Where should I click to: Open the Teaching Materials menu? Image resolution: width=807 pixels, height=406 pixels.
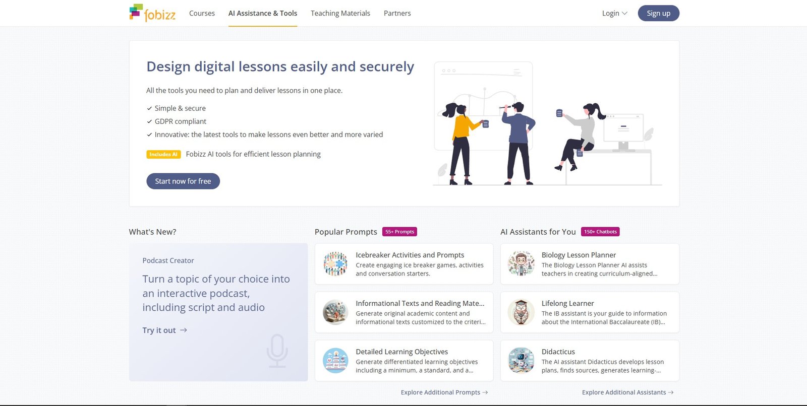click(340, 13)
